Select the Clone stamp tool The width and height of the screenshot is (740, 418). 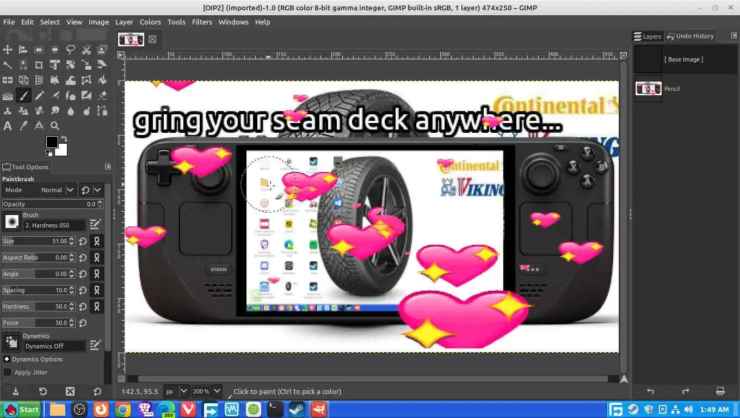point(8,110)
